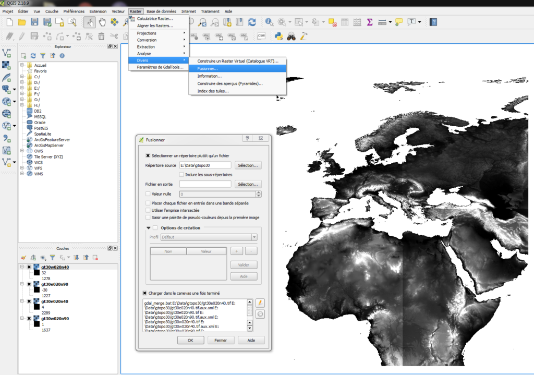The width and height of the screenshot is (534, 375).
Task: Open the Vecteur menu
Action: [x=118, y=11]
